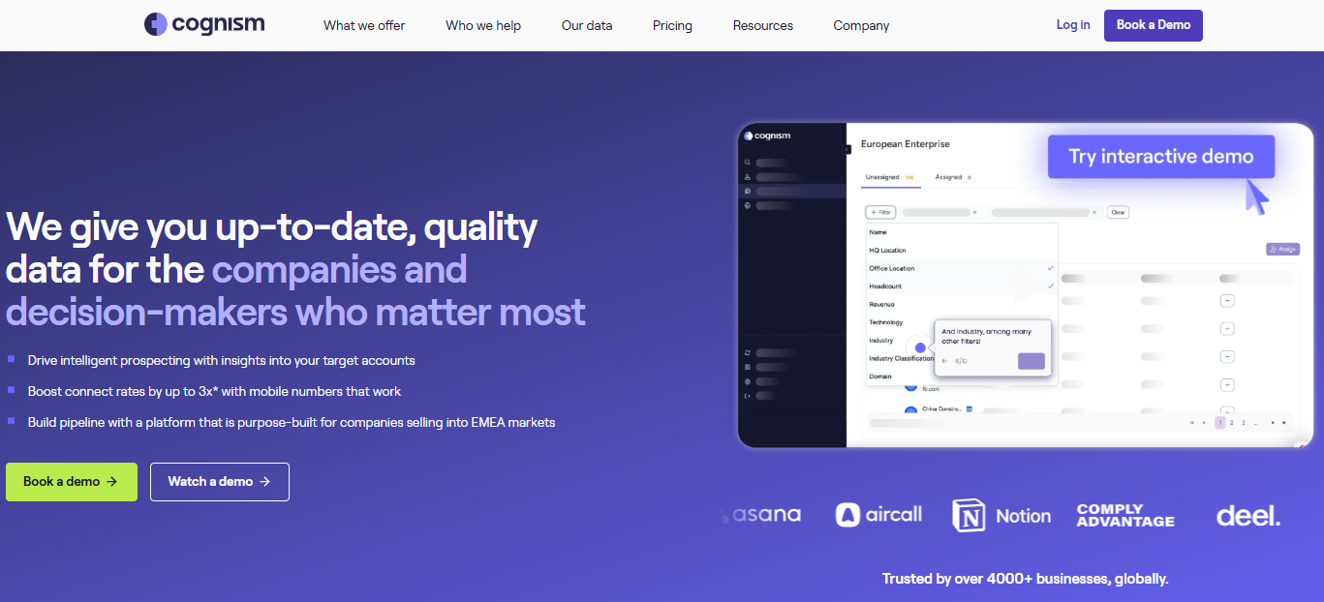Click the purple Assign button in demo
The height and width of the screenshot is (602, 1324).
click(1282, 249)
